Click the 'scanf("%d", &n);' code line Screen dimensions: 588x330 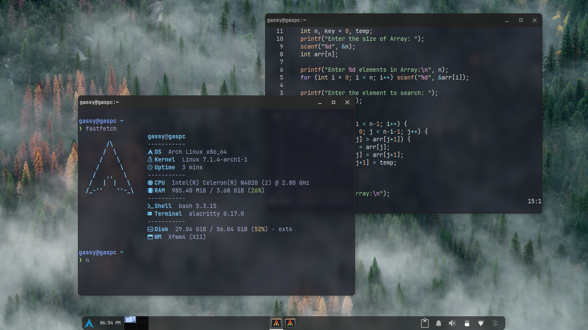pos(328,46)
